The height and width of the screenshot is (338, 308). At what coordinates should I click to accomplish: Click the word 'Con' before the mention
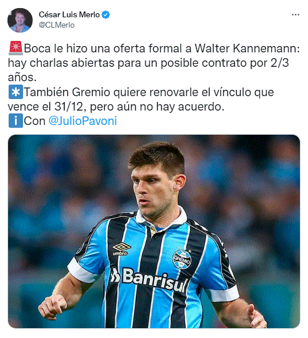click(x=35, y=121)
